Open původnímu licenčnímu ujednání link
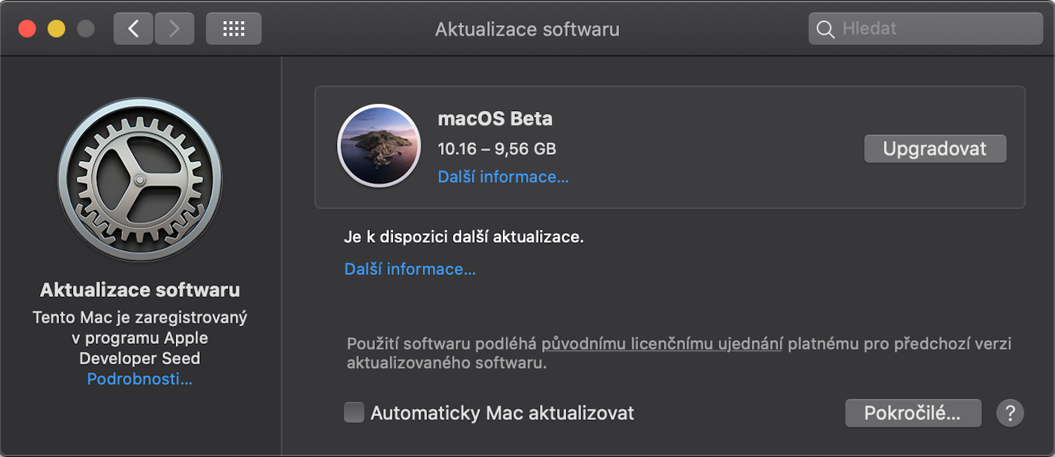This screenshot has width=1055, height=457. [x=662, y=344]
